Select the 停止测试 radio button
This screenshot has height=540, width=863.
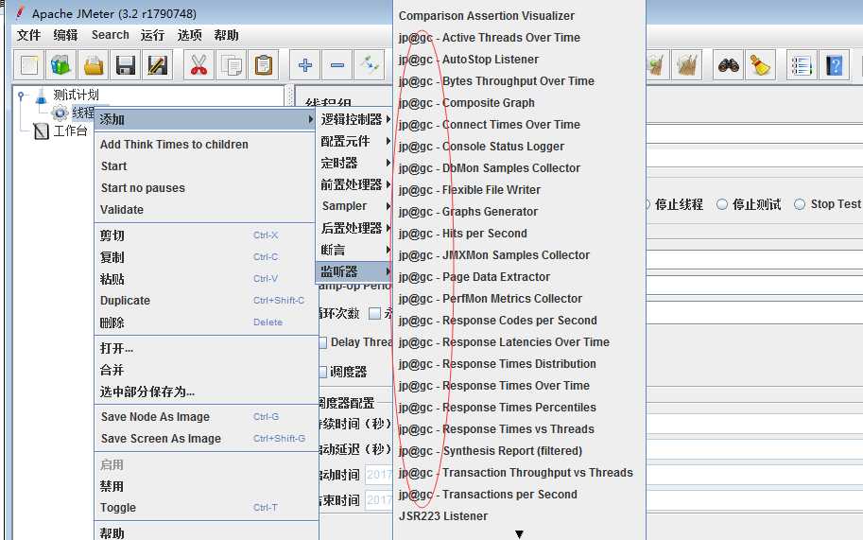point(722,204)
